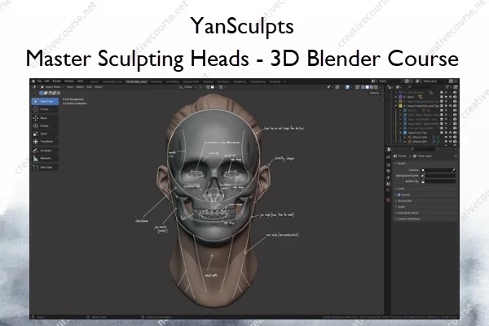
Task: Toggle visibility eye of GPencil.006
Action: tap(451, 137)
